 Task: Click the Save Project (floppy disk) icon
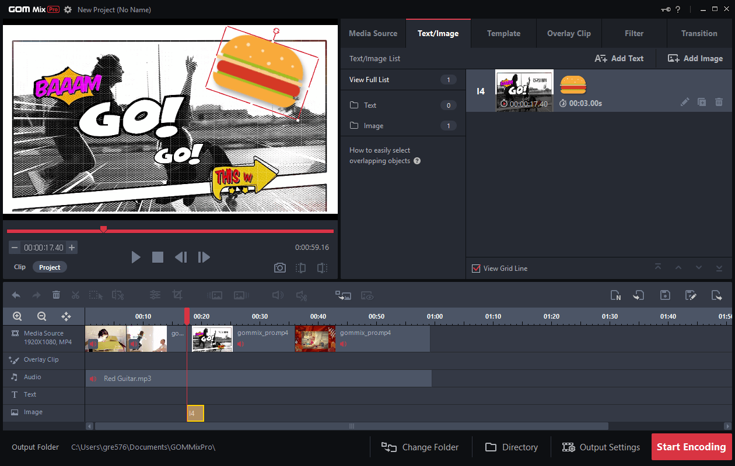(x=665, y=295)
